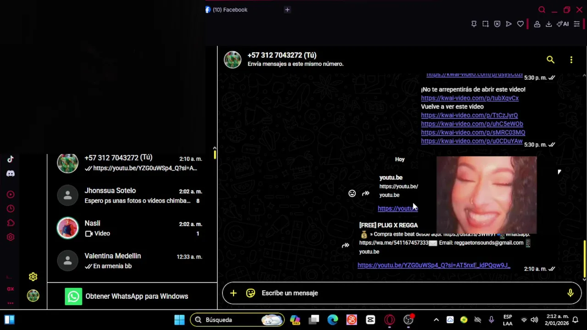Click the Wi-Fi network tray icon

pyautogui.click(x=524, y=320)
